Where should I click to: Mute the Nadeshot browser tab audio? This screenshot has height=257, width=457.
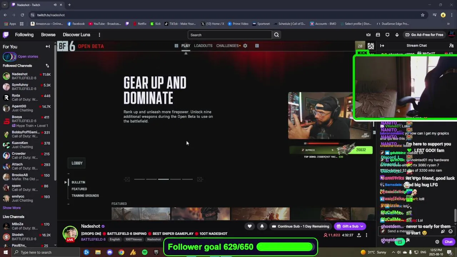point(55,5)
